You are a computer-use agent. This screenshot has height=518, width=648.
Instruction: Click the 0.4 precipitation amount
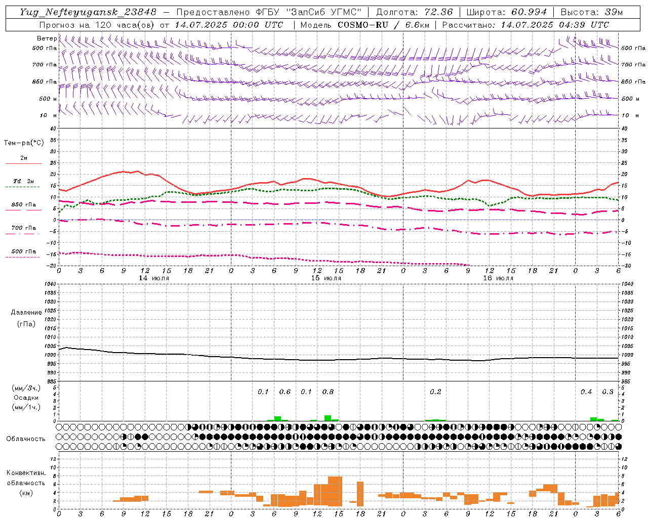click(586, 392)
